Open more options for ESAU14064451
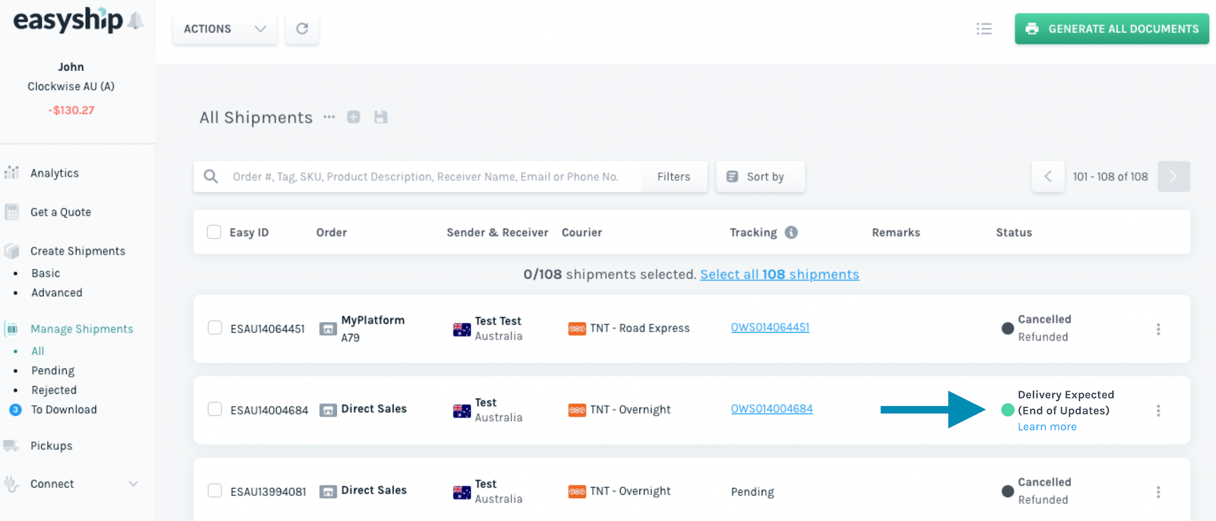This screenshot has height=521, width=1216. [1158, 329]
